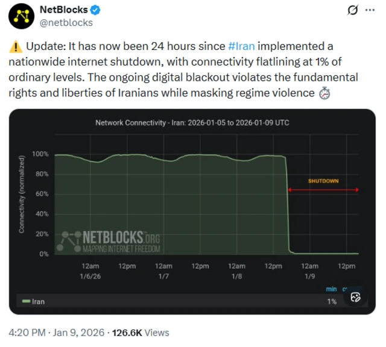Click the NetBlocks profile avatar

[x=21, y=16]
